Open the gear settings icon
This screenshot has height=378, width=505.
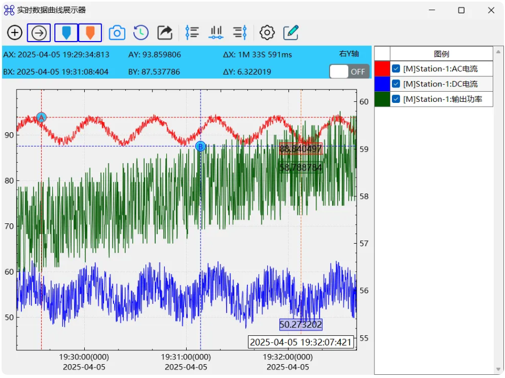(267, 33)
